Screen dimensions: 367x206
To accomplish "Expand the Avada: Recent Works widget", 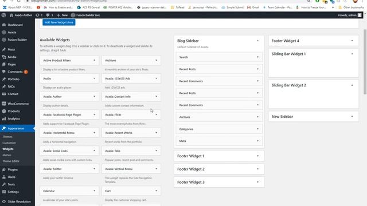I will coord(156,133).
